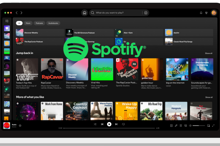Open the user profile avatar
220x146 pixels.
214,13
